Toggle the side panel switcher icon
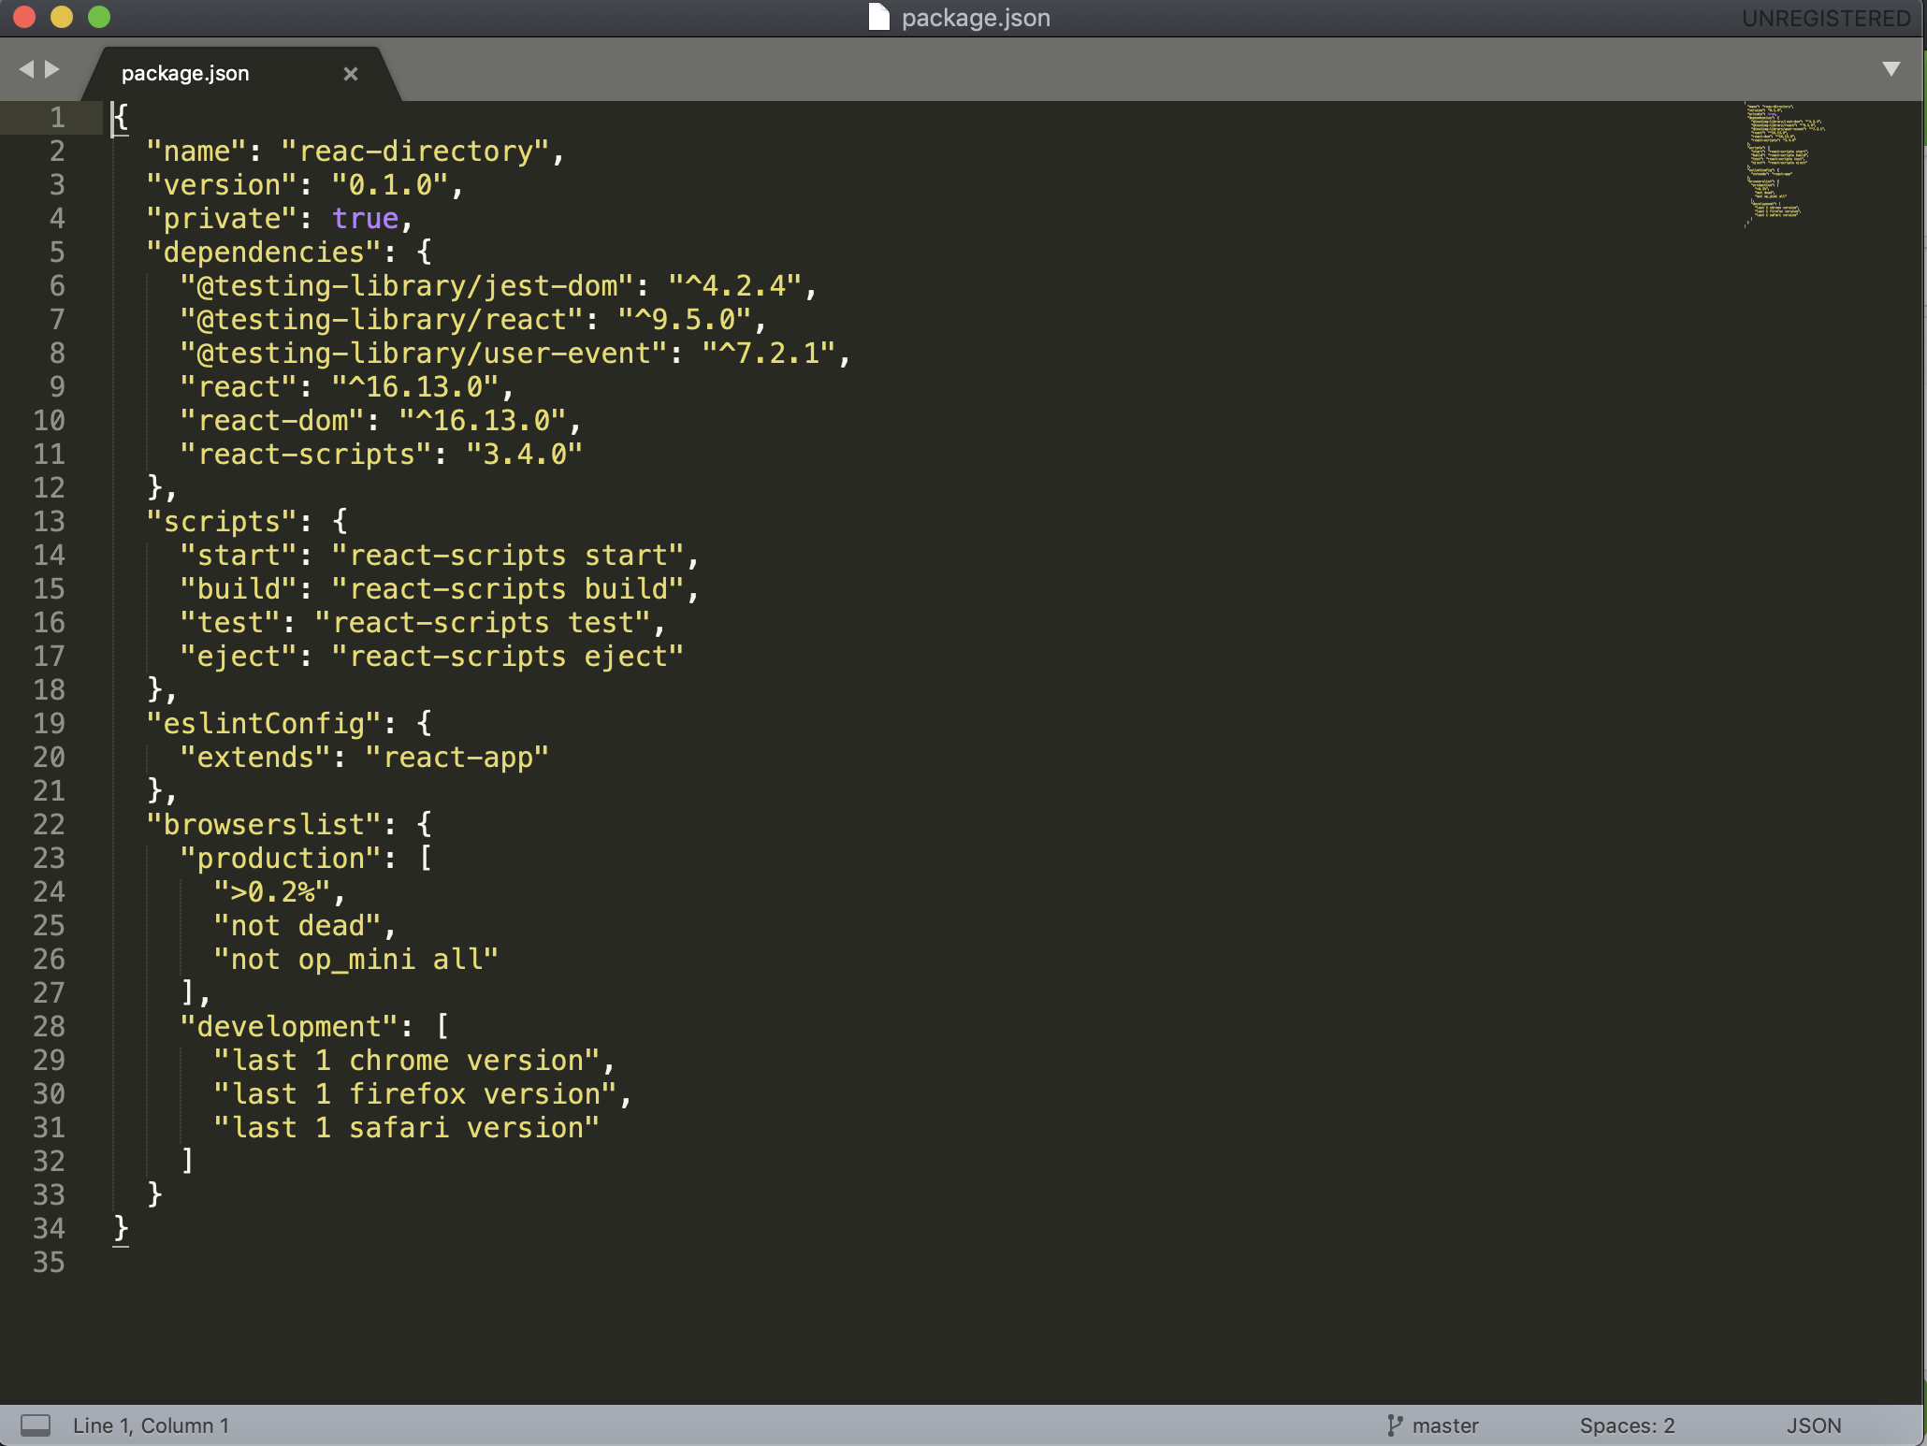This screenshot has height=1446, width=1927. (x=36, y=1425)
